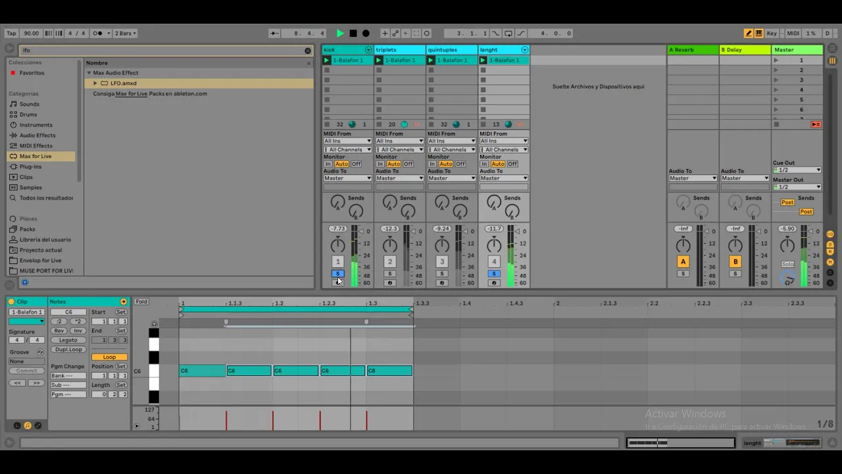Screen dimensions: 842x474
Task: Open the MIDI Effects browser category
Action: click(x=36, y=146)
